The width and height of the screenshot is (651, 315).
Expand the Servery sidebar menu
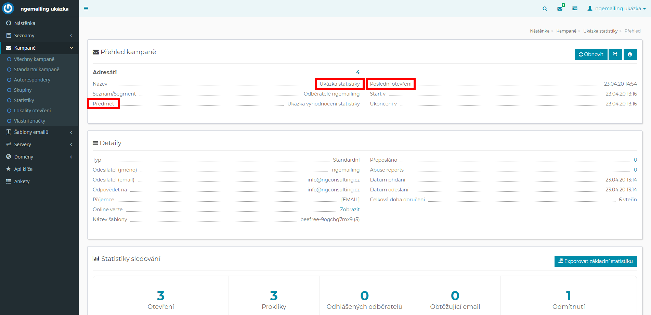coord(39,144)
